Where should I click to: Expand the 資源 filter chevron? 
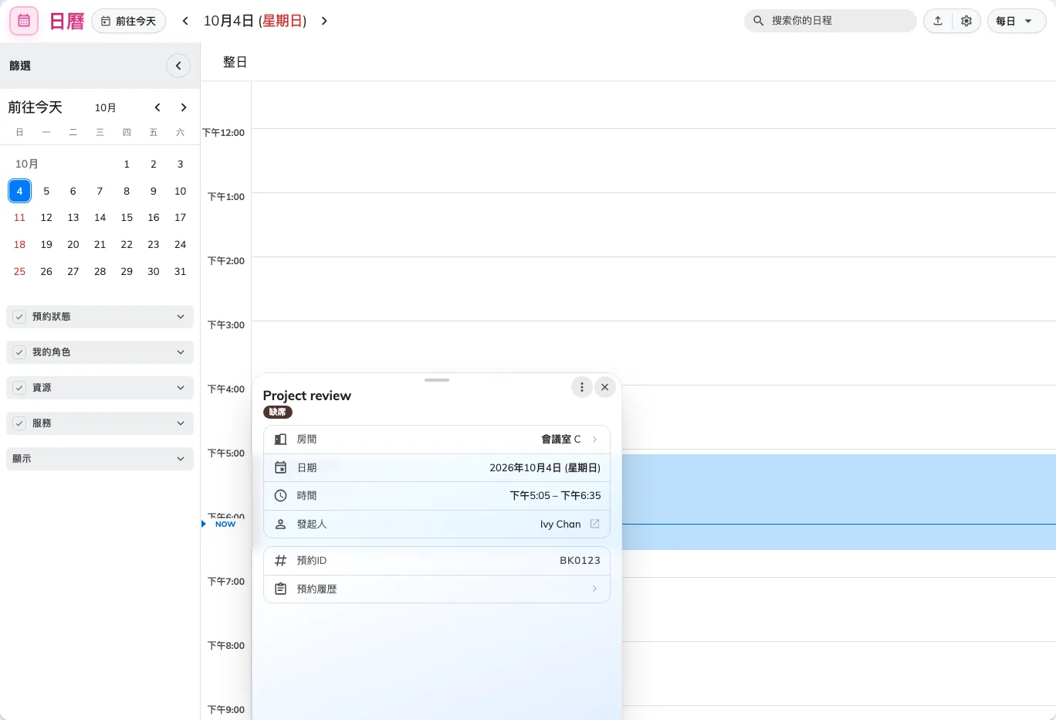tap(181, 388)
